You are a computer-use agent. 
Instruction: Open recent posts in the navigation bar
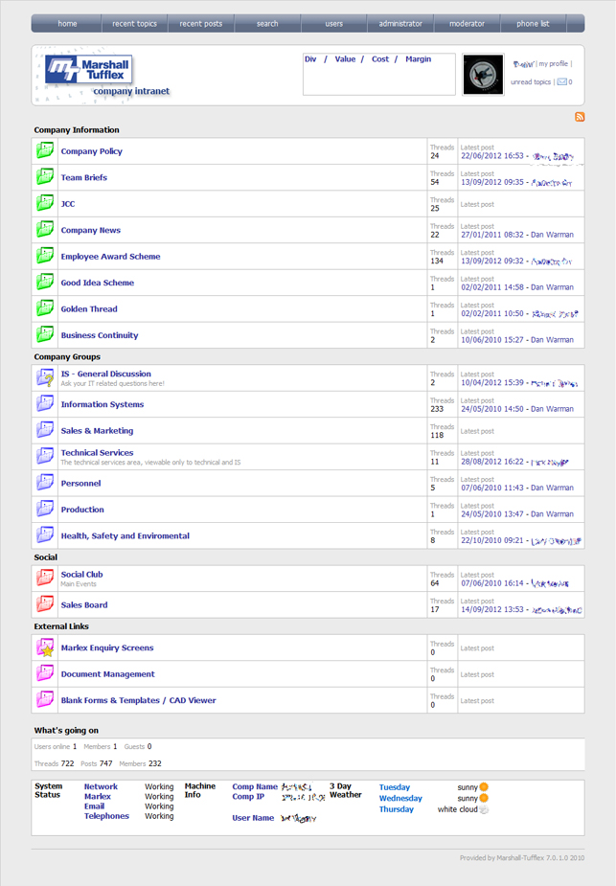[x=200, y=24]
